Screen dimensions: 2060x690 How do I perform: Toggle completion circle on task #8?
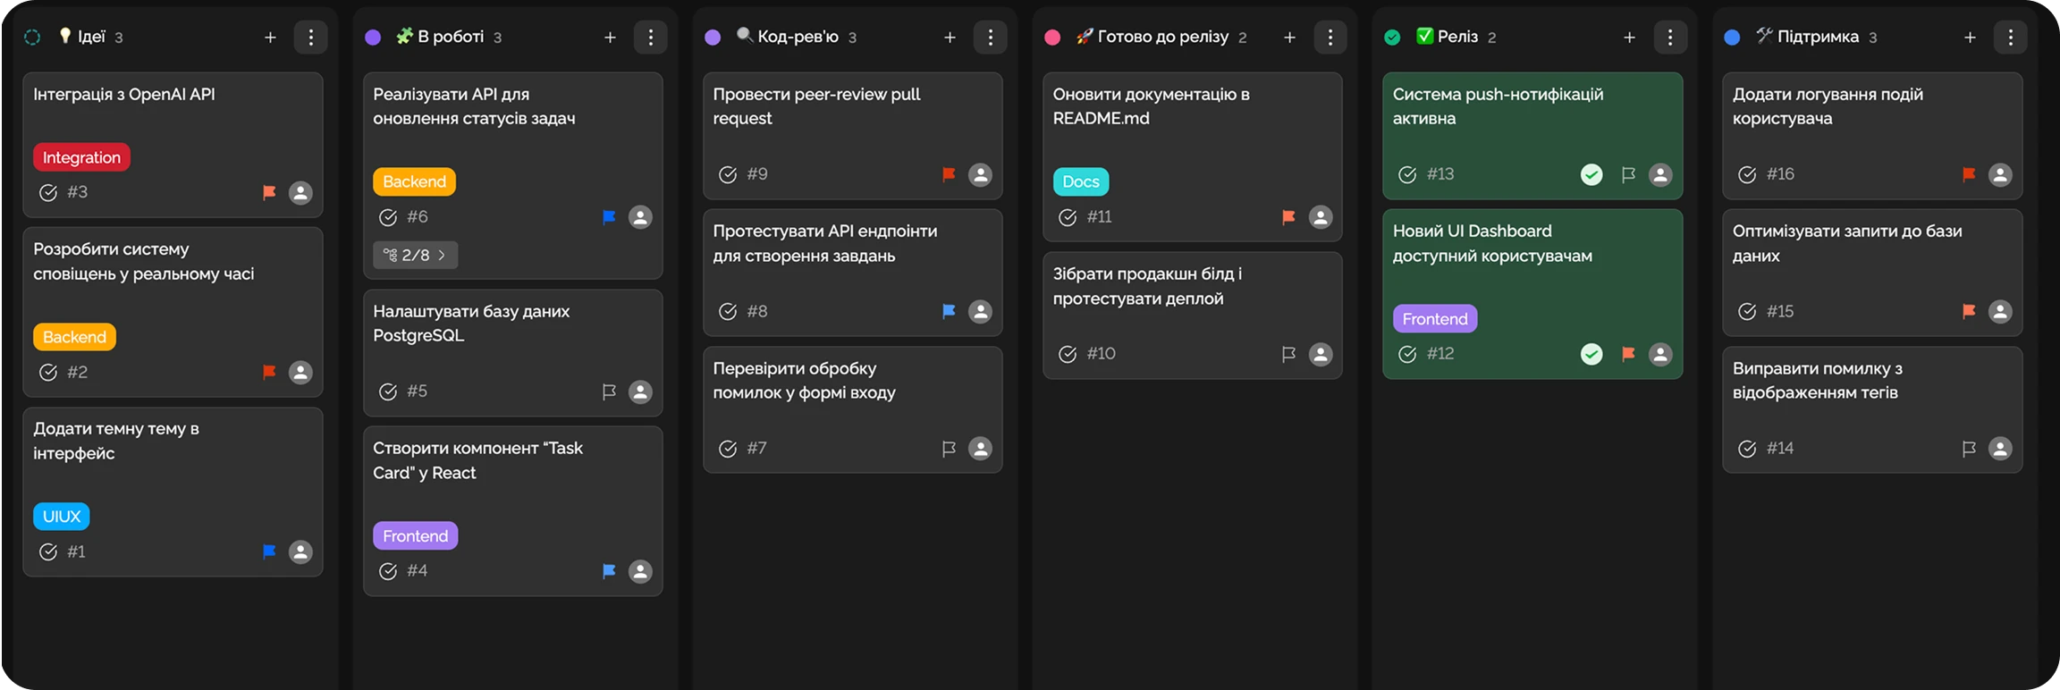[728, 312]
